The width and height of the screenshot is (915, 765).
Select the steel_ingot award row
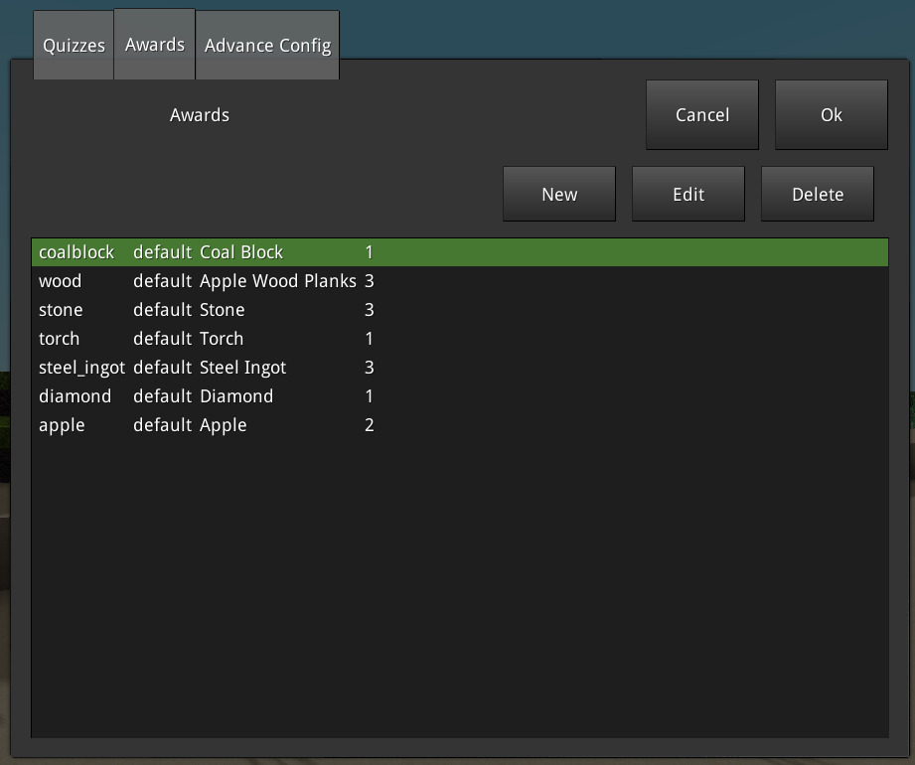coord(81,368)
